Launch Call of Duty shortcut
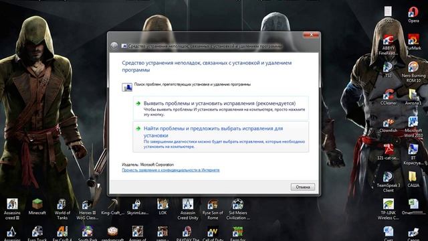 pyautogui.click(x=213, y=234)
